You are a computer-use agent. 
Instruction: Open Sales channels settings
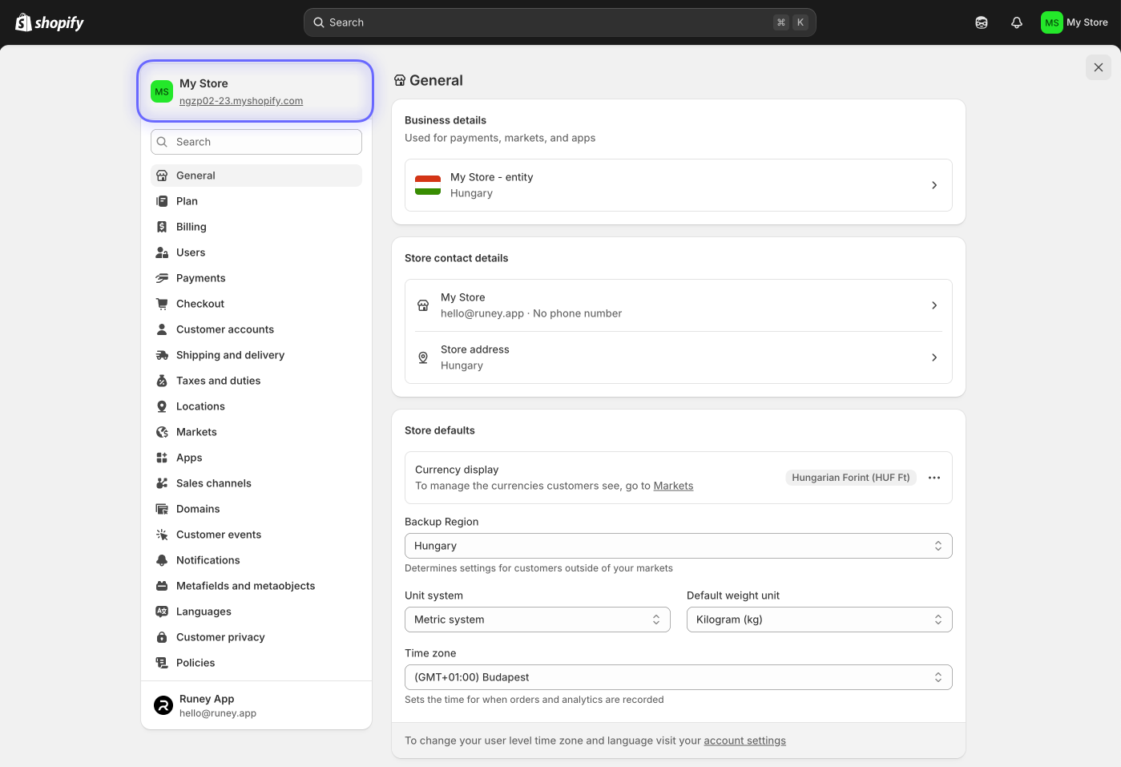point(256,483)
